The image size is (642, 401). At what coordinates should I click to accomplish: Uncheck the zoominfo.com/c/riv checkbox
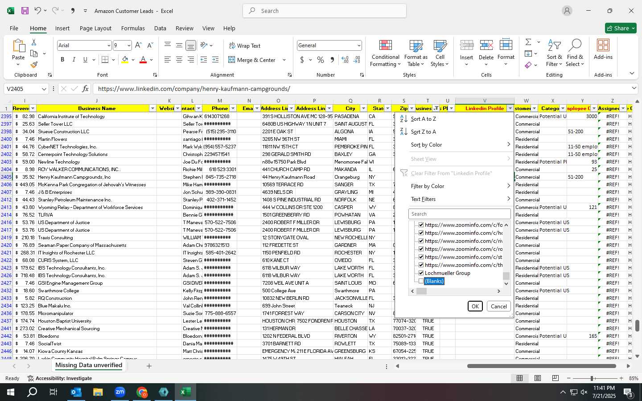(421, 241)
